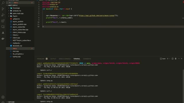Split the terminal panel

point(172,59)
